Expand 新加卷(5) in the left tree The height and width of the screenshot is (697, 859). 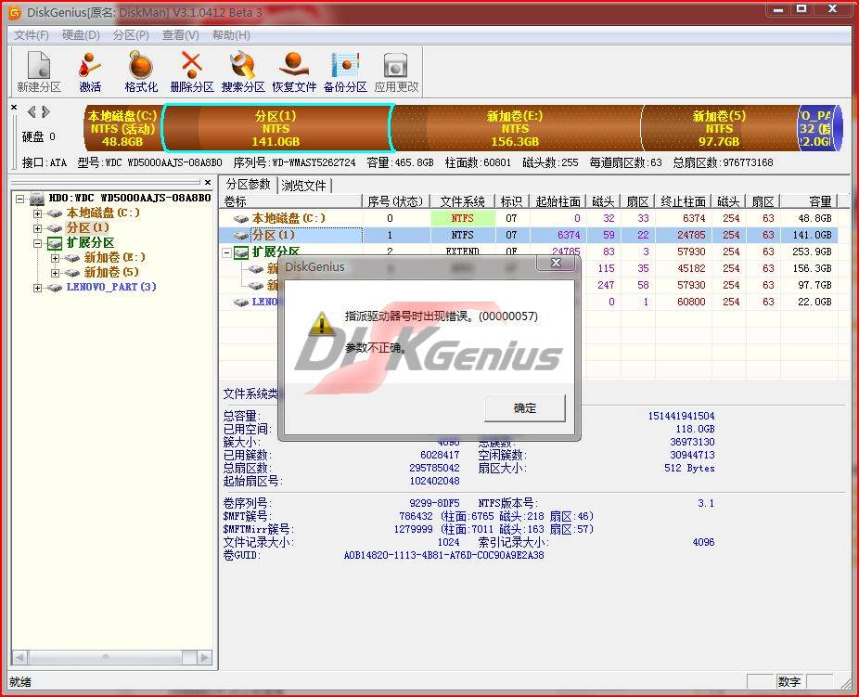tap(55, 273)
